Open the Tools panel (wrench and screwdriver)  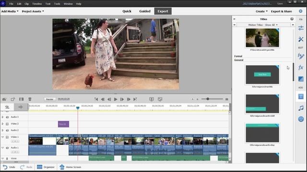click(301, 39)
